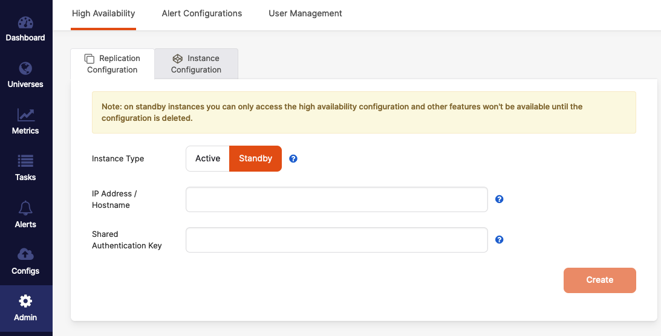661x336 pixels.
Task: Open the User Management tab
Action: coord(305,13)
